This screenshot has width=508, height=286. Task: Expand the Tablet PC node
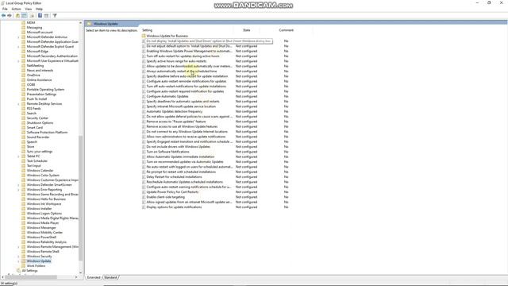point(18,157)
